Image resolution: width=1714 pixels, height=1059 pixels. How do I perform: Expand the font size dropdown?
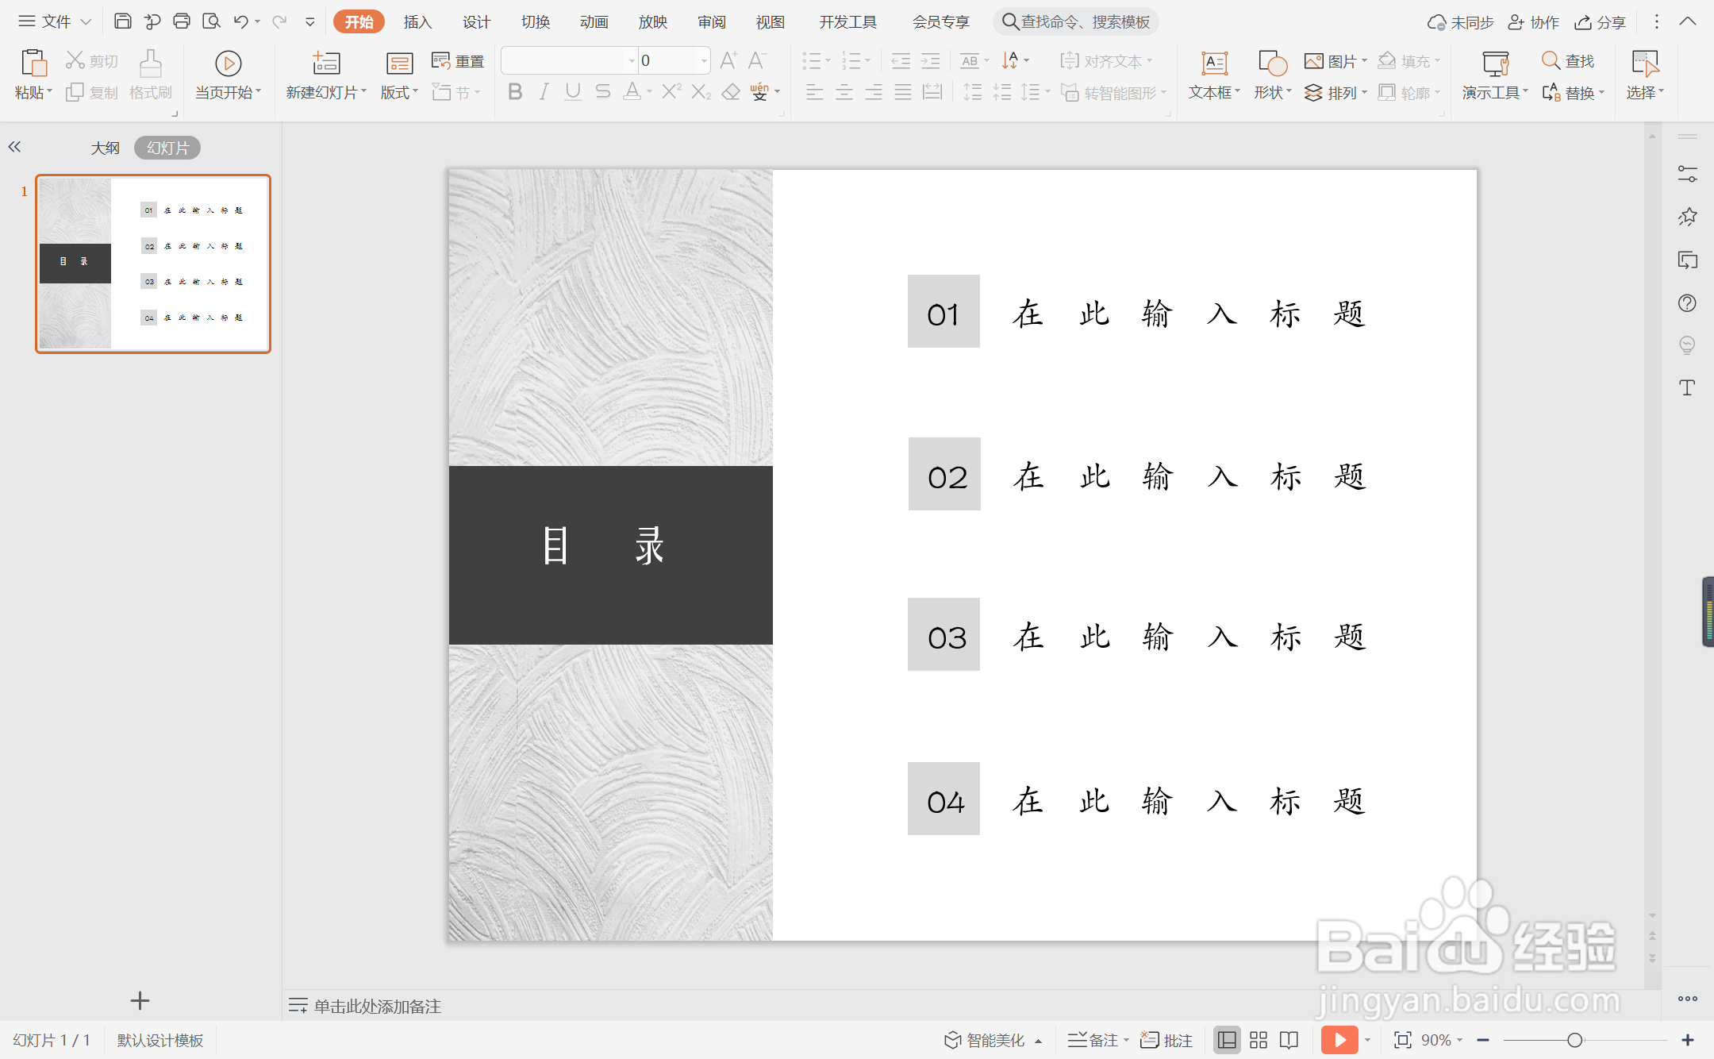click(x=704, y=61)
